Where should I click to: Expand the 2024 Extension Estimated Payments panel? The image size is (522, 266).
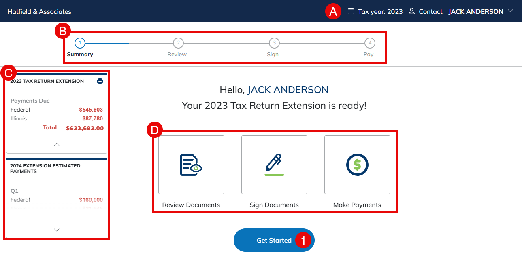(57, 230)
